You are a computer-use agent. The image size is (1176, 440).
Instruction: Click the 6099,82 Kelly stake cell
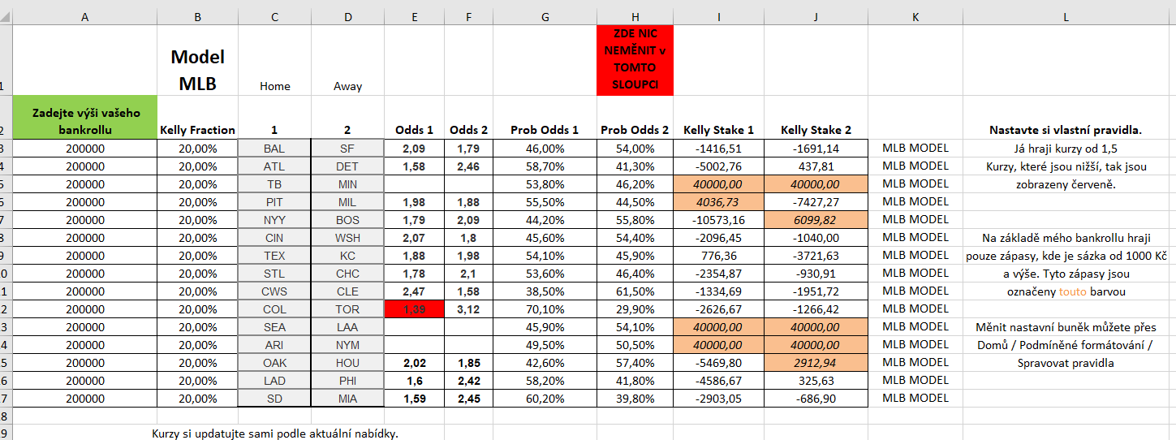[x=816, y=220]
